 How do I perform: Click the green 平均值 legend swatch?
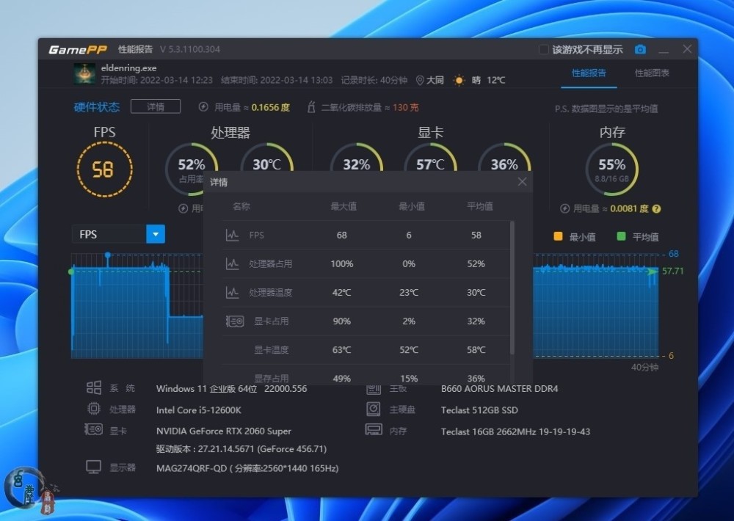coord(621,236)
